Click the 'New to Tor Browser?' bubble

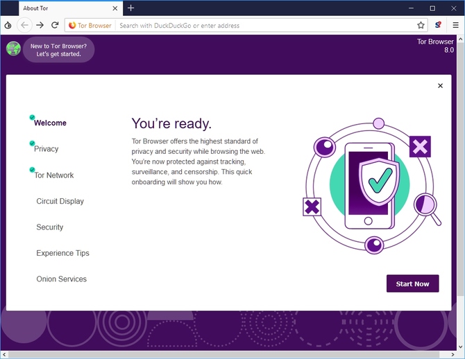[x=59, y=50]
